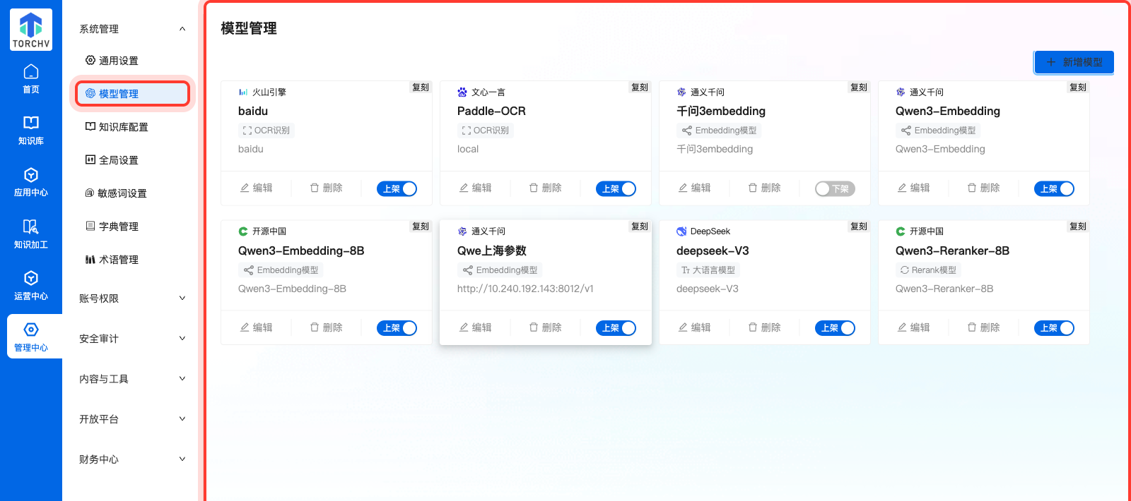
Task: Click pencil edit icon on baidu card
Action: [x=245, y=188]
